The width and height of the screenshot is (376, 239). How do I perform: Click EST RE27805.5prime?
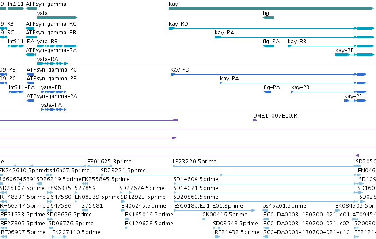(4, 228)
